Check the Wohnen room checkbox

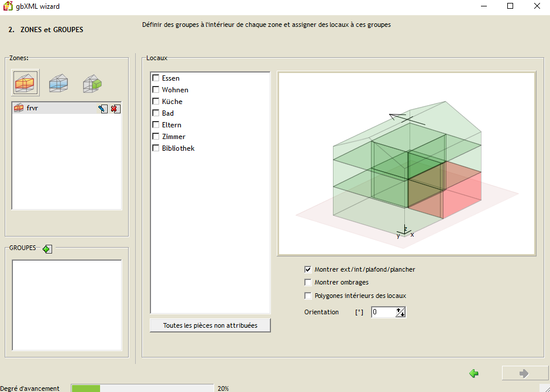click(156, 90)
